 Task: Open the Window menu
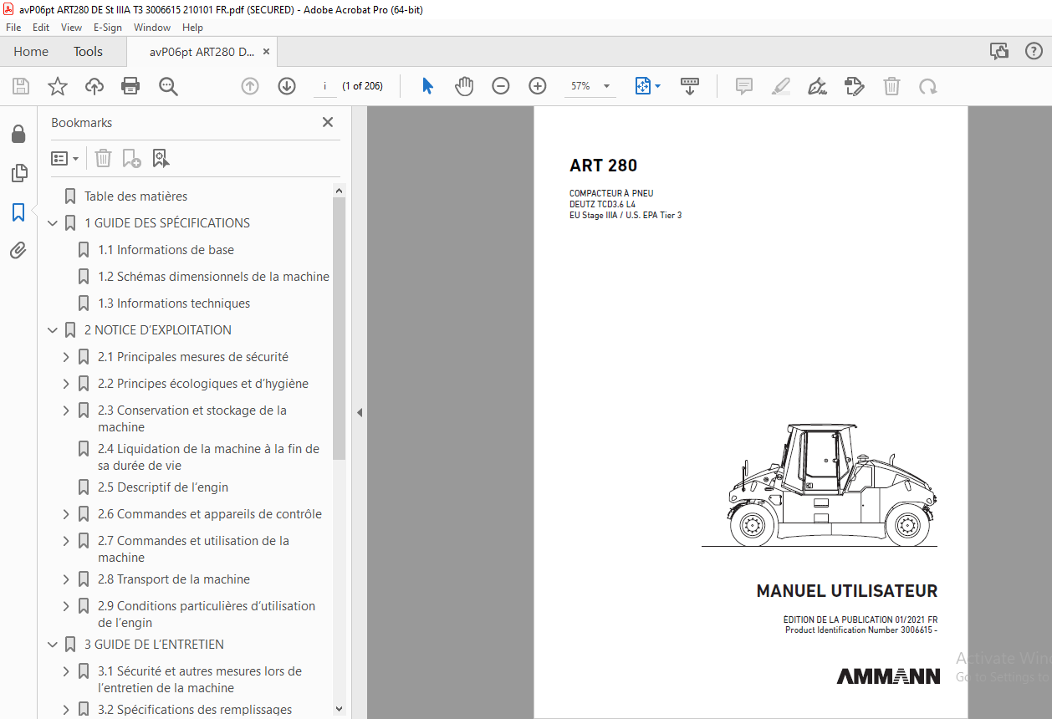[152, 28]
